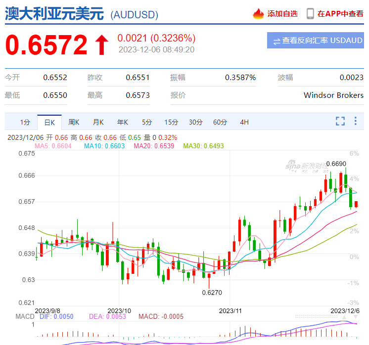Select the 年K yearly chart tab
The height and width of the screenshot is (345, 369).
pyautogui.click(x=122, y=122)
